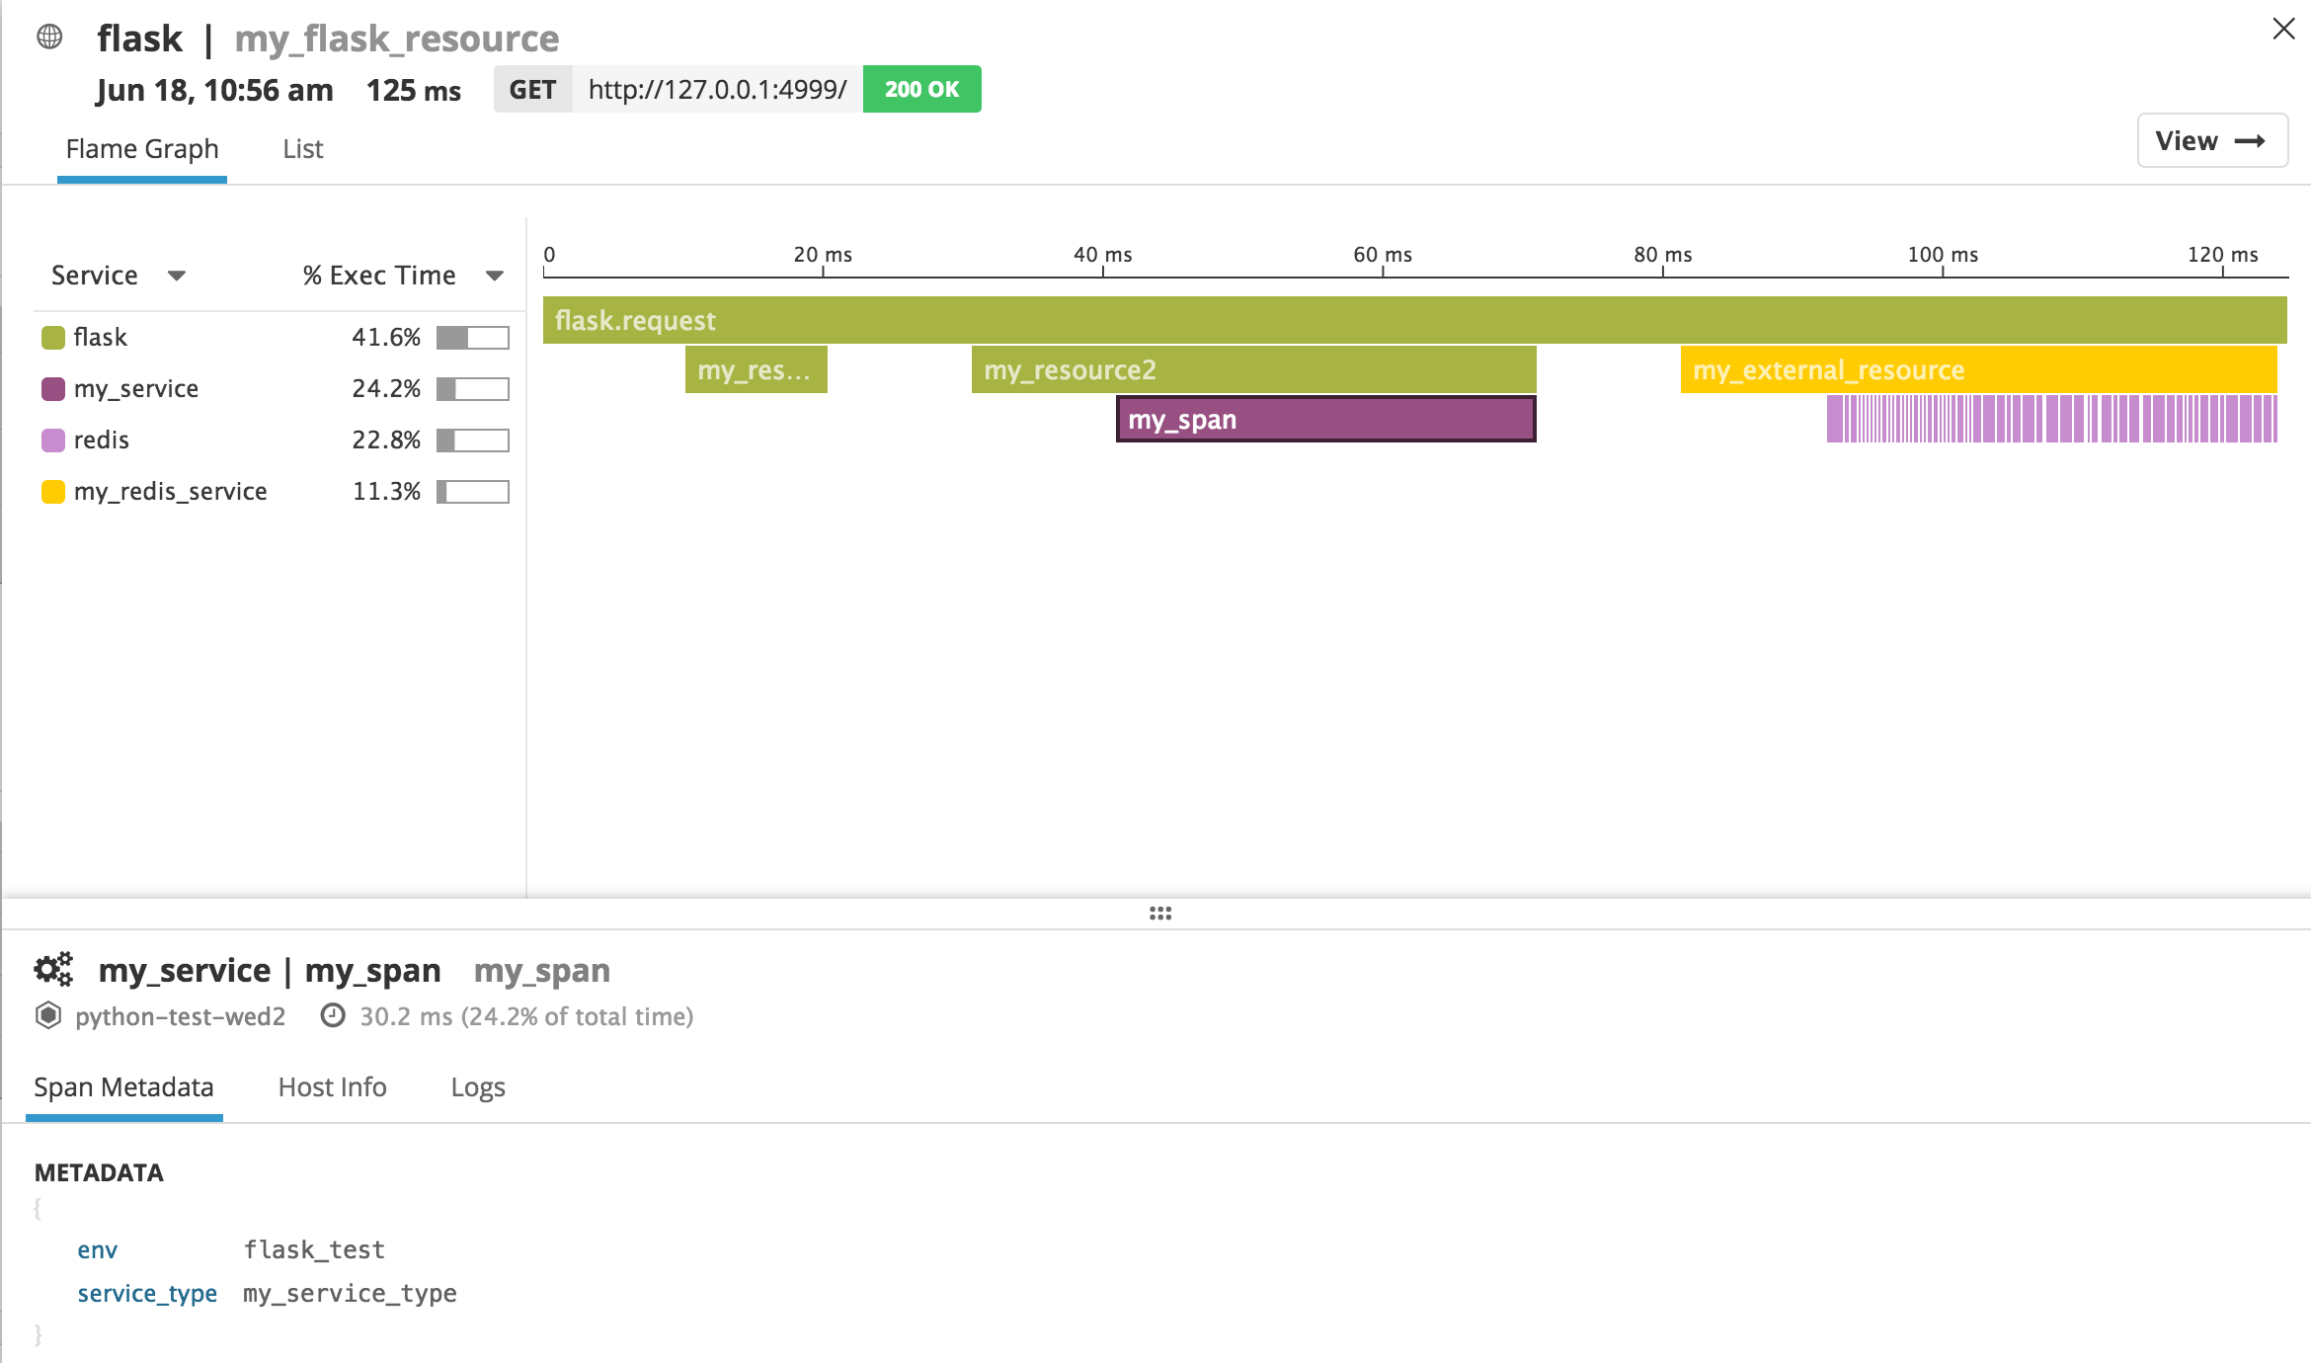Click the clock icon beside 30.2 ms
This screenshot has height=1363, width=2311.
(333, 1015)
